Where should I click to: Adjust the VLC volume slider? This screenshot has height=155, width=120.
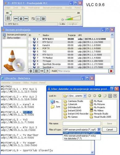[73, 18]
